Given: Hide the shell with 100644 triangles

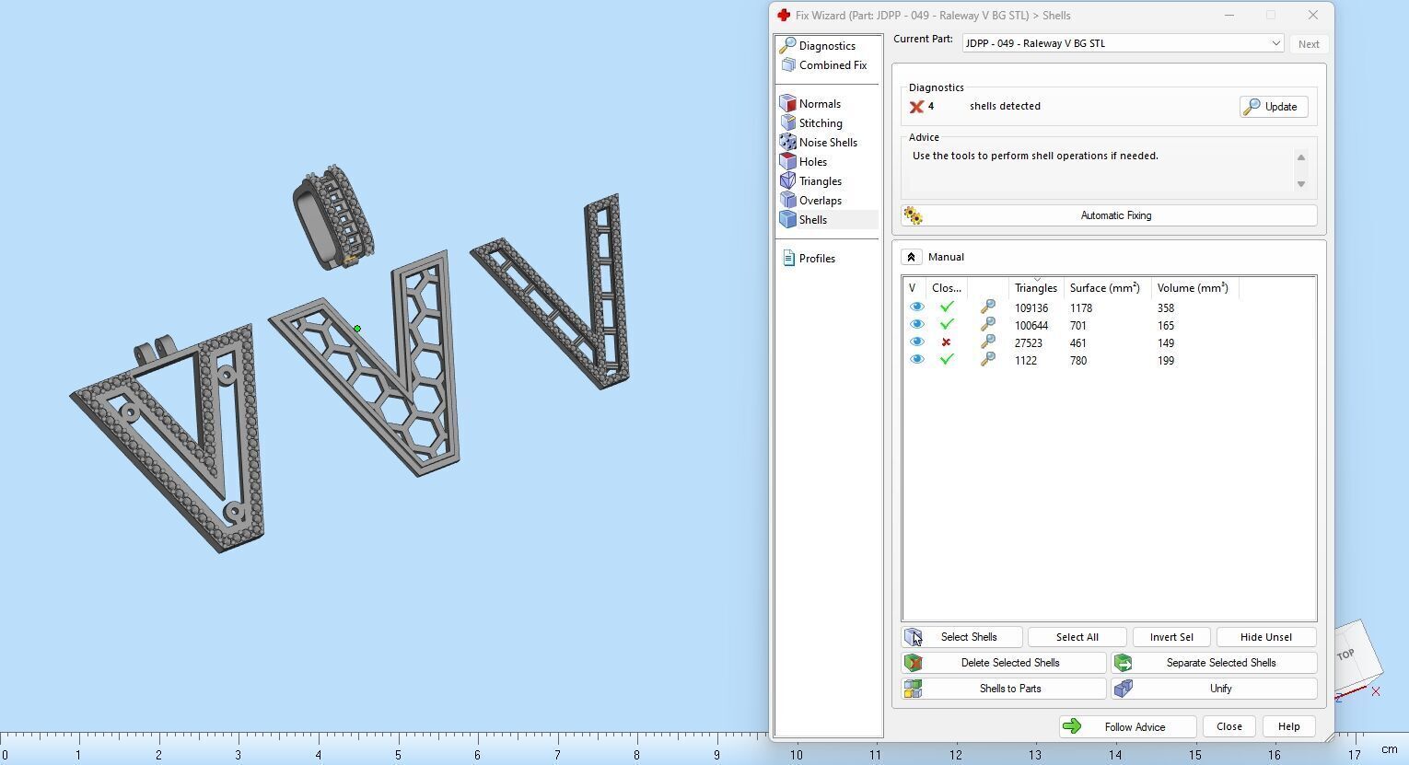Looking at the screenshot, I should (x=916, y=325).
